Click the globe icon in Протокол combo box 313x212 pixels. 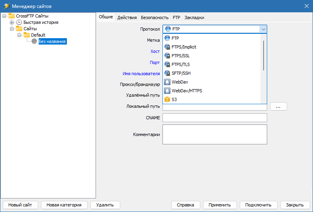(x=168, y=29)
